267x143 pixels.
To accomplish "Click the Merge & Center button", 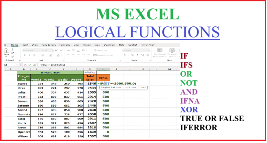I will pos(105,55).
